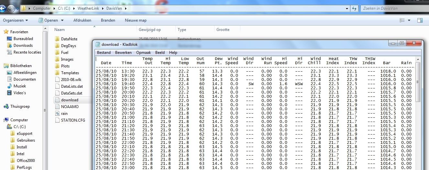429x170 pixels.
Task: Open the DataNote folder icon
Action: (57, 39)
